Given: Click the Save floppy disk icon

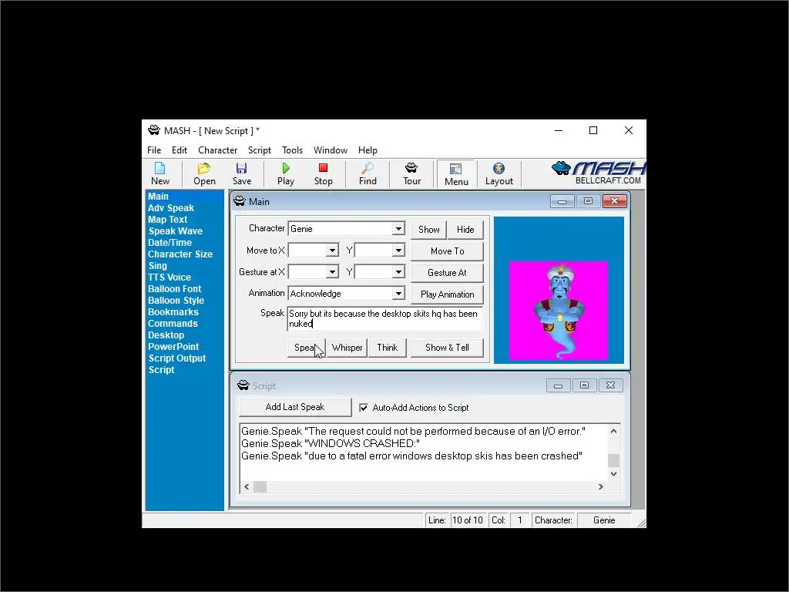Looking at the screenshot, I should tap(241, 173).
